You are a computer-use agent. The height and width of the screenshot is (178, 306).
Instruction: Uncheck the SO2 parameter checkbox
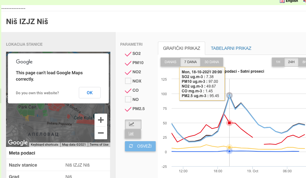point(128,54)
